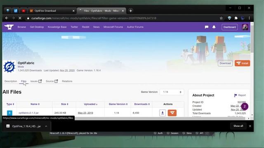Install optifabric-0.1.3.jar via orange icon

pos(172,113)
